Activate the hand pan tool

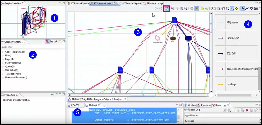tap(223, 8)
